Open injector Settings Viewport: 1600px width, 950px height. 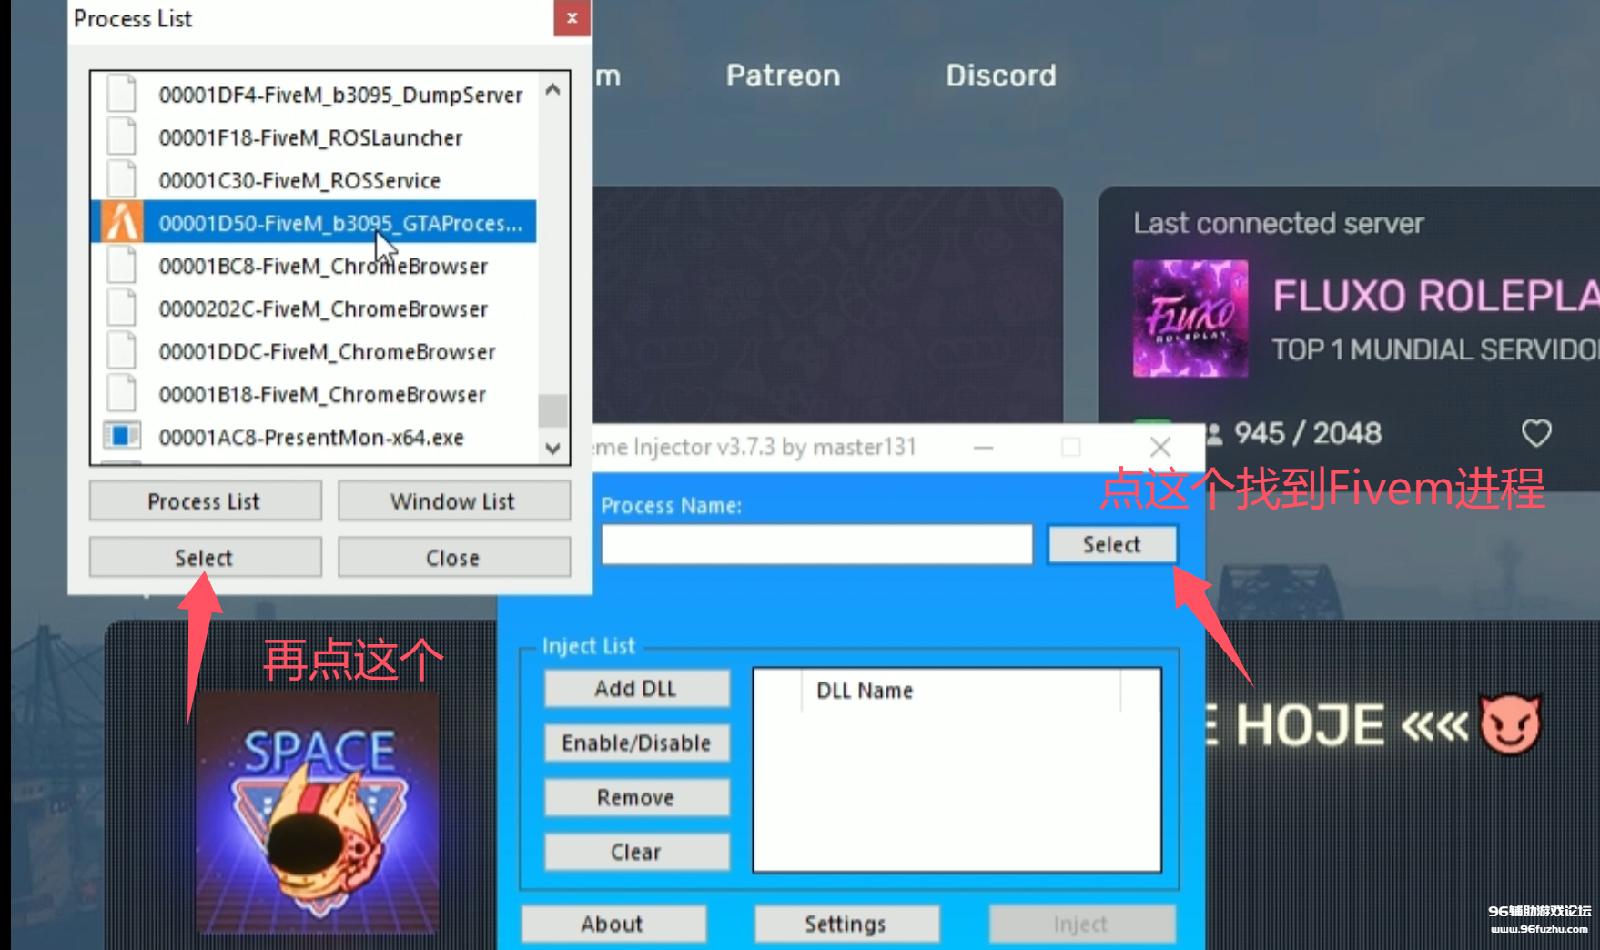[x=846, y=924]
